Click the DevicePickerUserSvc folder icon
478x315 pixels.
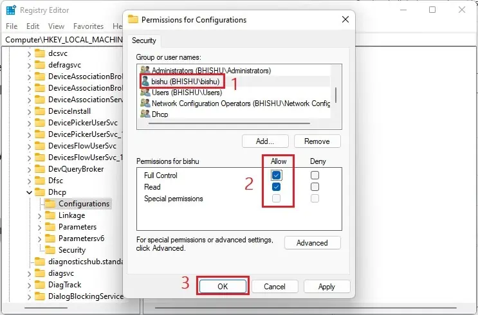(x=40, y=123)
